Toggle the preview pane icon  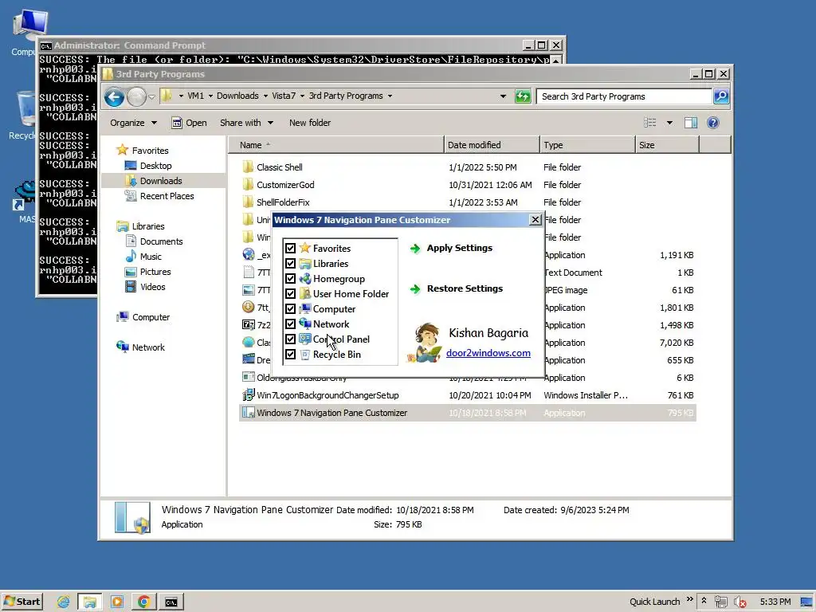691,123
